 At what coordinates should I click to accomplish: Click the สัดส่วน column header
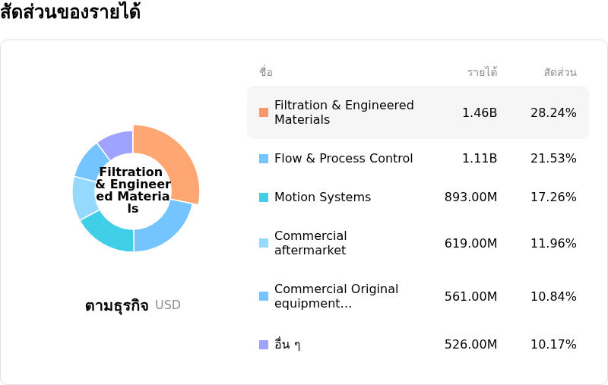[560, 72]
